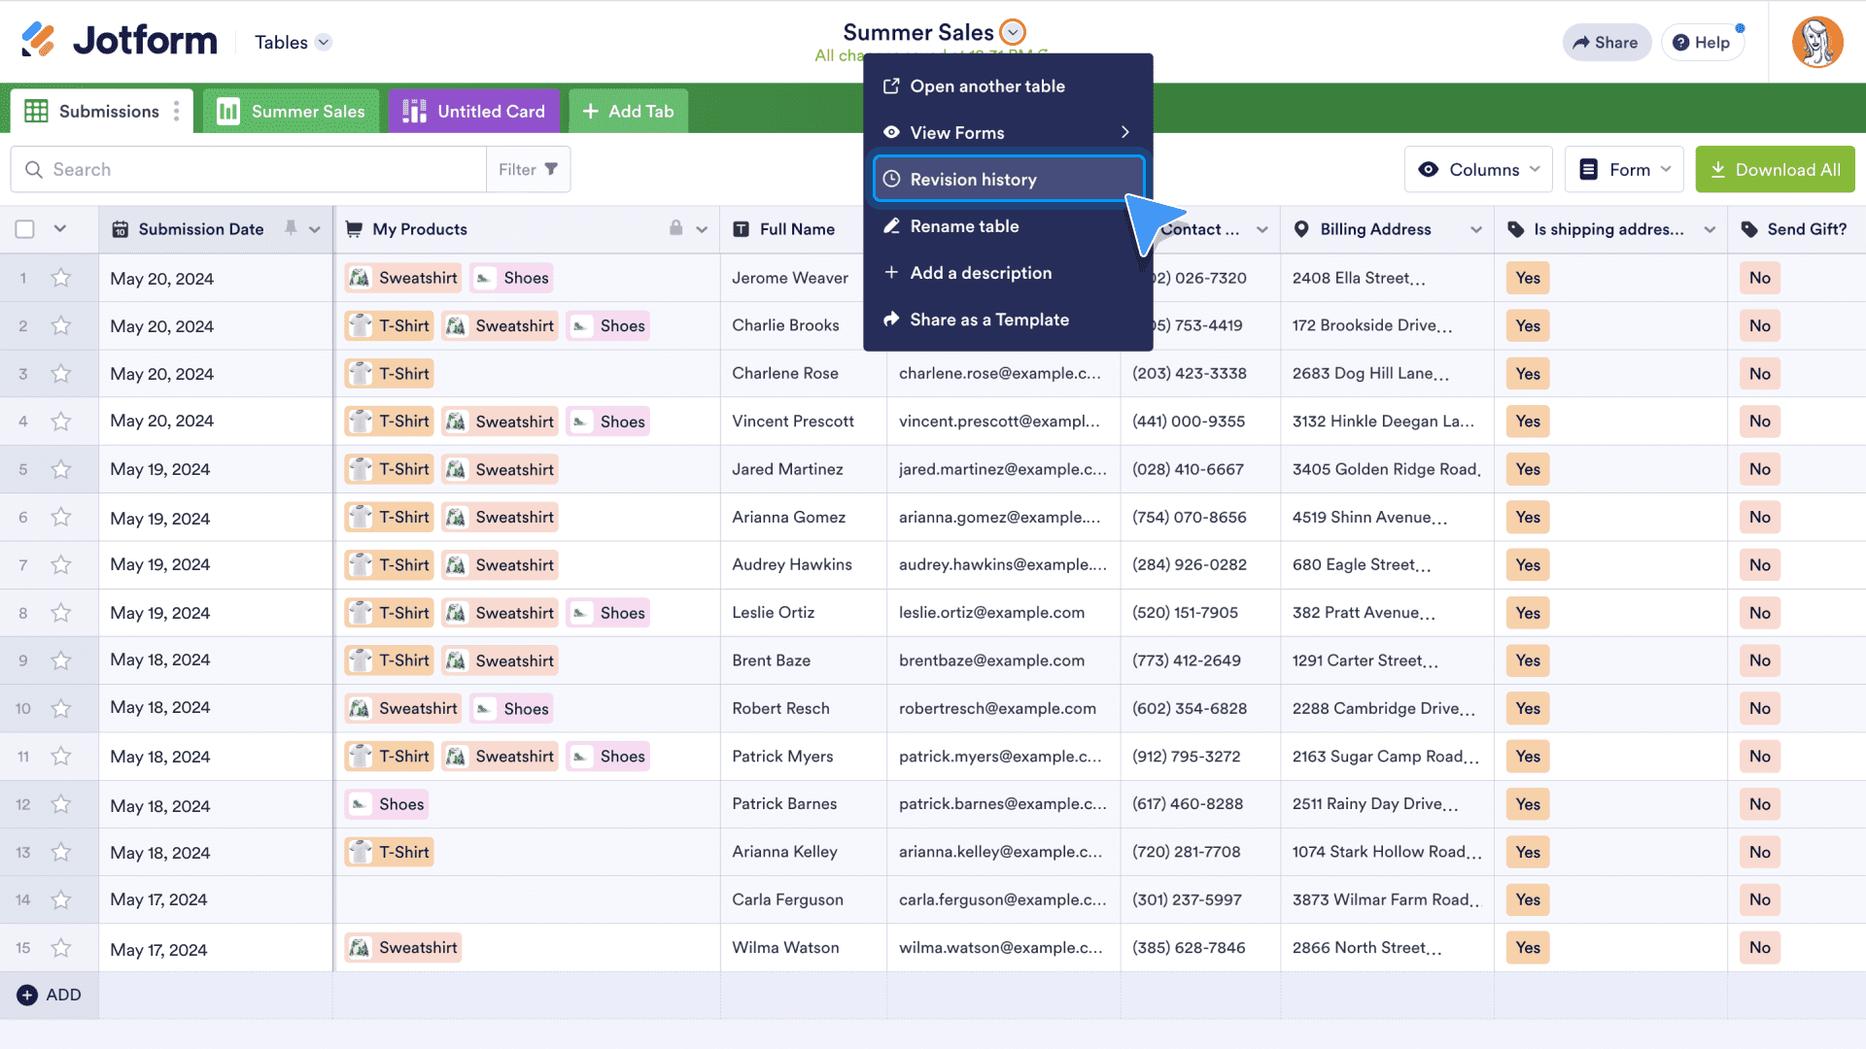Switch to the Untitled Card tab
Screen dimensions: 1866x1049
pyautogui.click(x=473, y=112)
